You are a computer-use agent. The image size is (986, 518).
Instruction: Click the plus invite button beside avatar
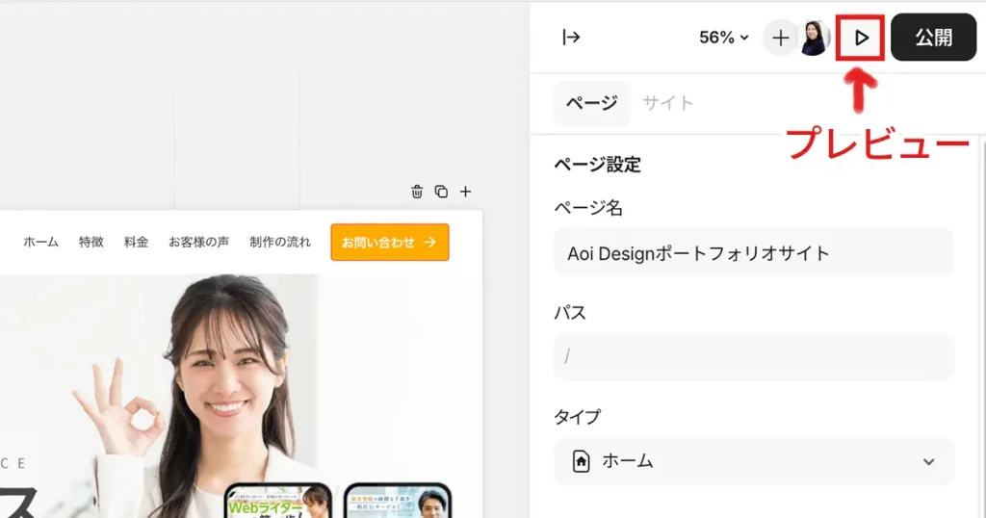pos(780,38)
